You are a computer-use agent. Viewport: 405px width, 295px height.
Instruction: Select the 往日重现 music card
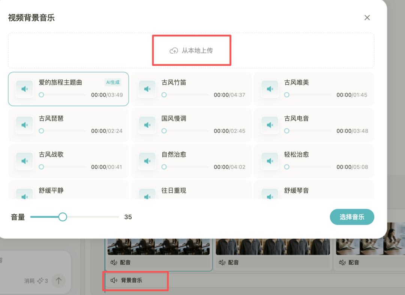[190, 191]
